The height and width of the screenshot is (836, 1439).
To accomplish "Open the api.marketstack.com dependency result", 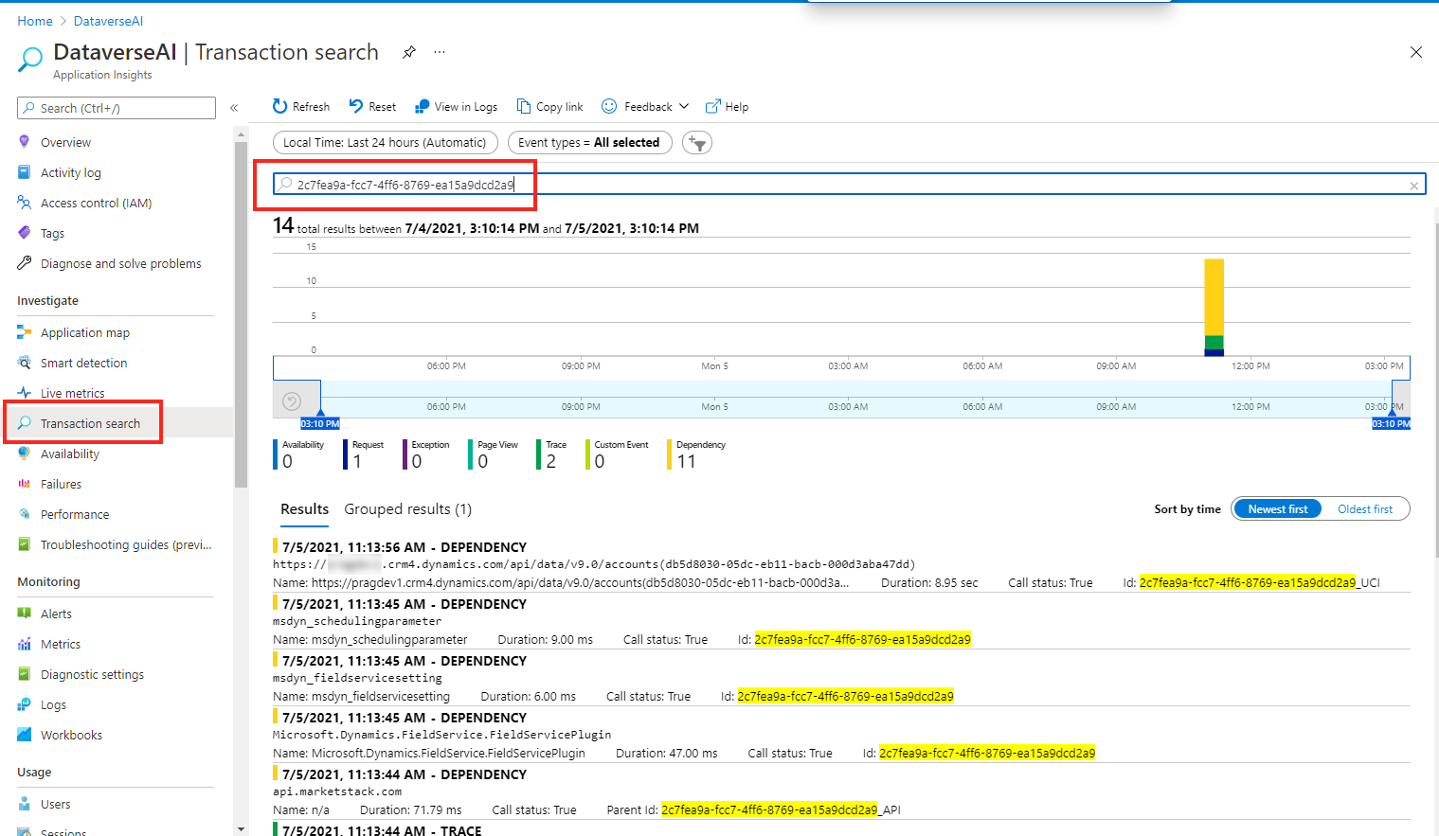I will click(841, 792).
